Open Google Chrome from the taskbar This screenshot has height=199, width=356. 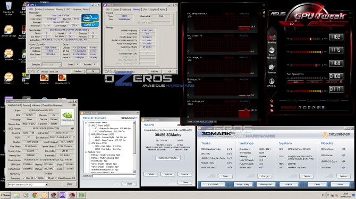[35, 195]
